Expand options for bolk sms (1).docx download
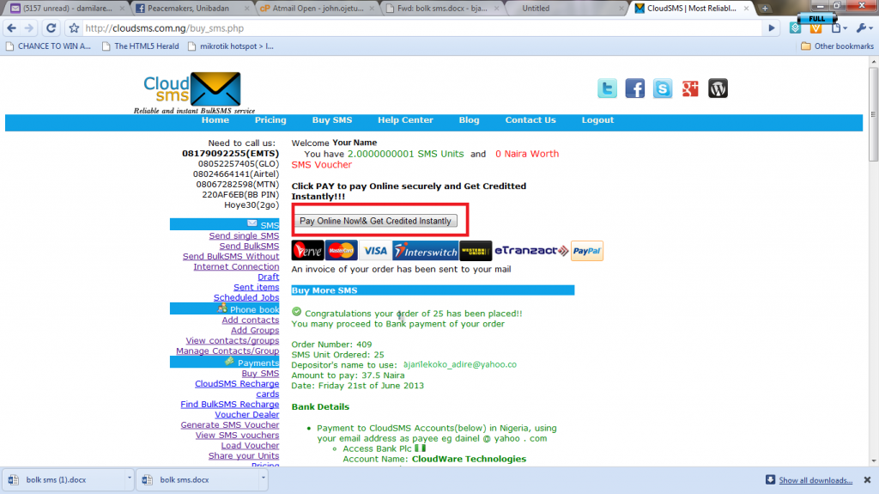This screenshot has height=494, width=879. [130, 479]
